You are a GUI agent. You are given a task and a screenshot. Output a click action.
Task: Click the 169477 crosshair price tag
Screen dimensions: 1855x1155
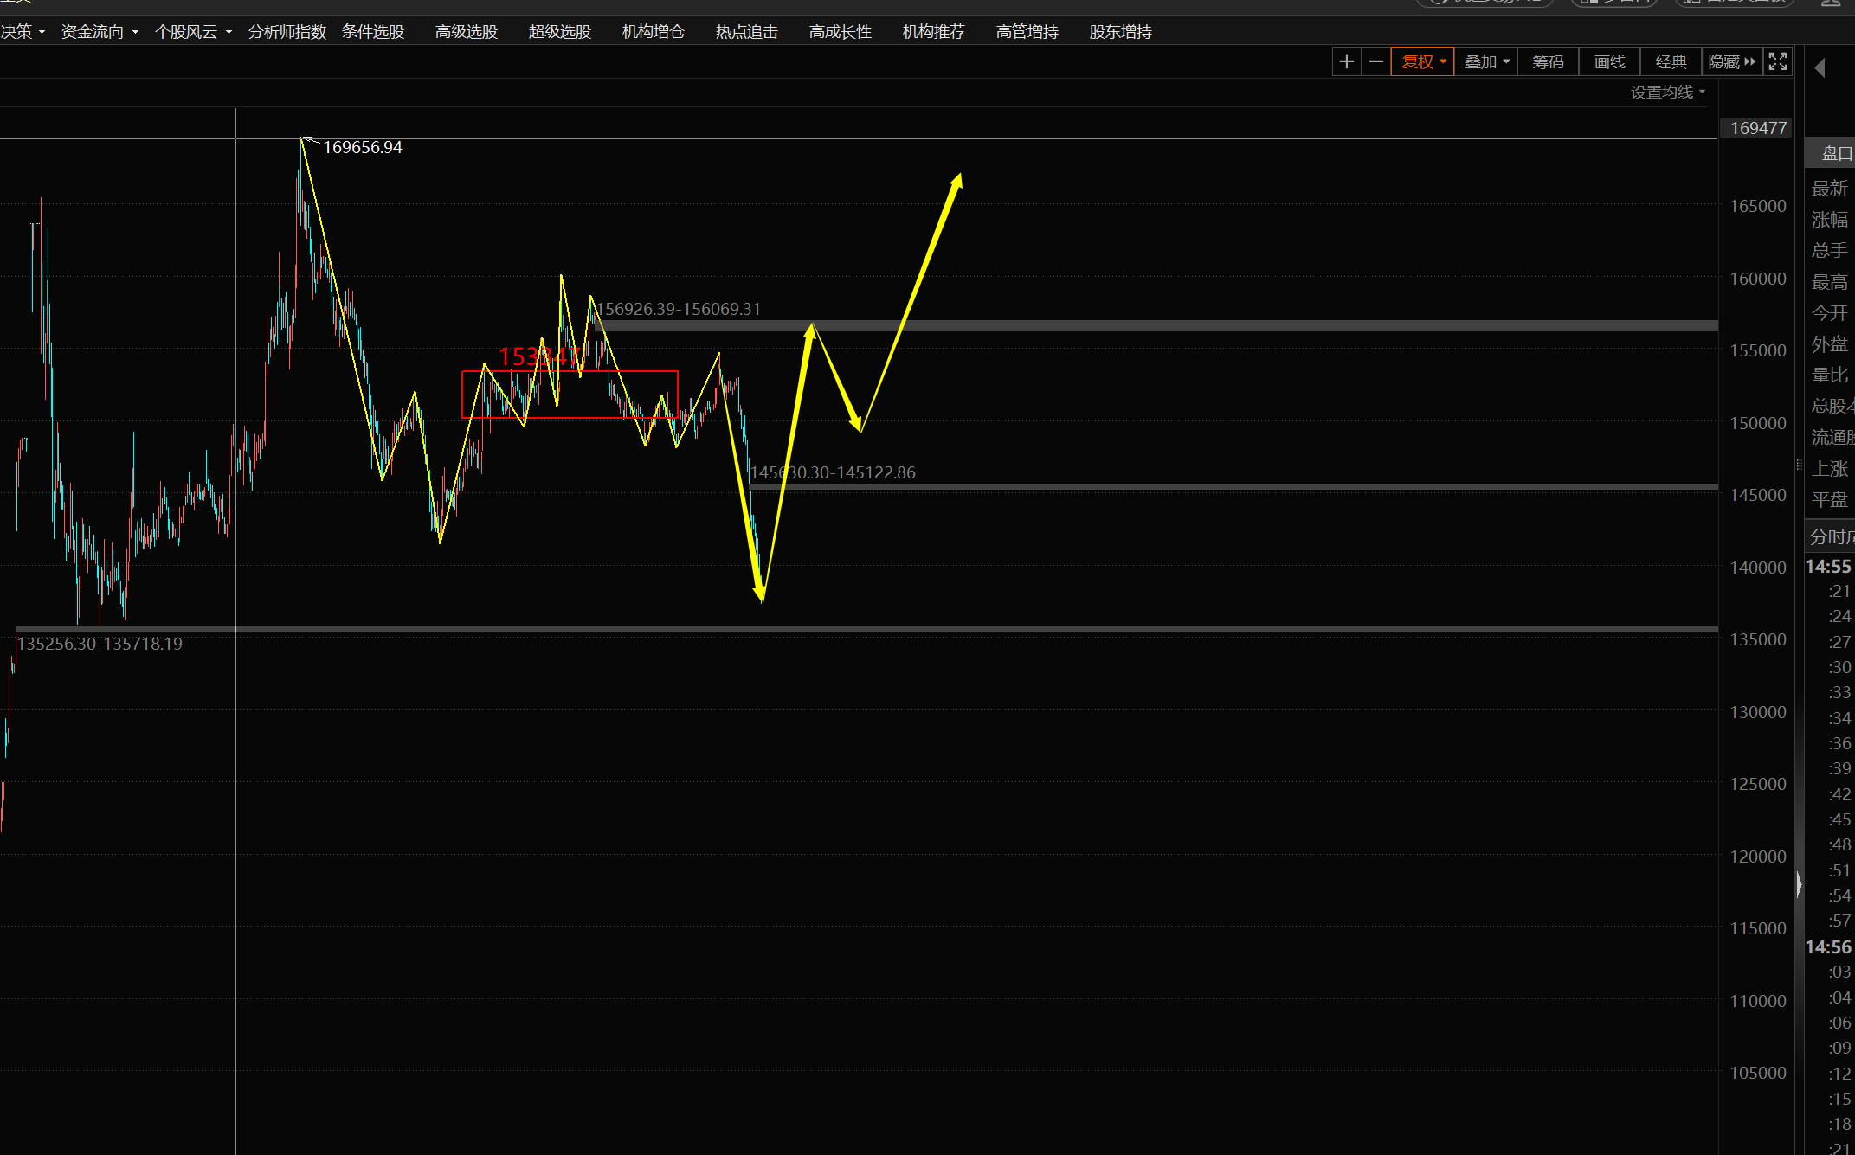point(1758,128)
